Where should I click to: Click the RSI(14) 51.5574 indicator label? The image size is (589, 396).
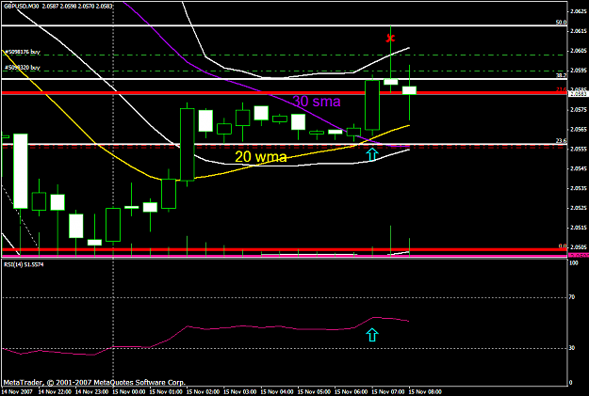click(x=24, y=264)
